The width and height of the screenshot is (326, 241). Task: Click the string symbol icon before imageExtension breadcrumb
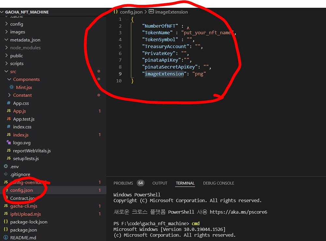151,12
